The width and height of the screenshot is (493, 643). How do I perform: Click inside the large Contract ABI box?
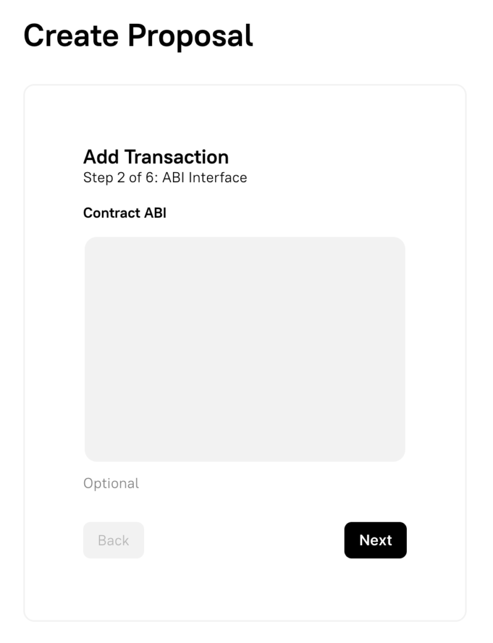245,349
